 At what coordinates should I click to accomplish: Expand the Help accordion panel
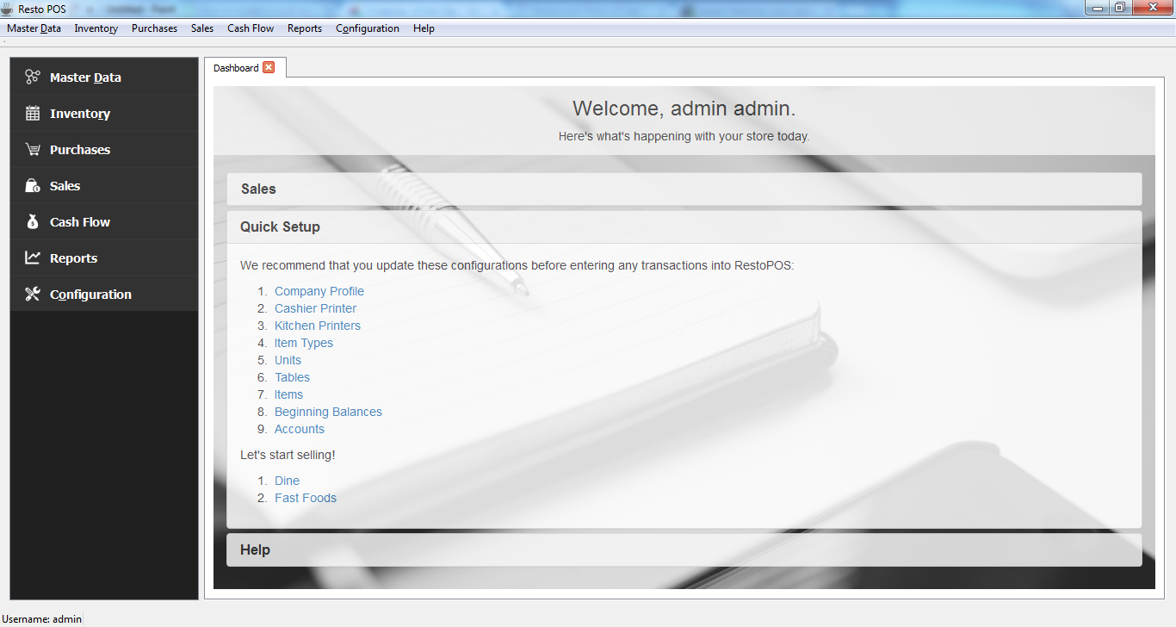684,549
